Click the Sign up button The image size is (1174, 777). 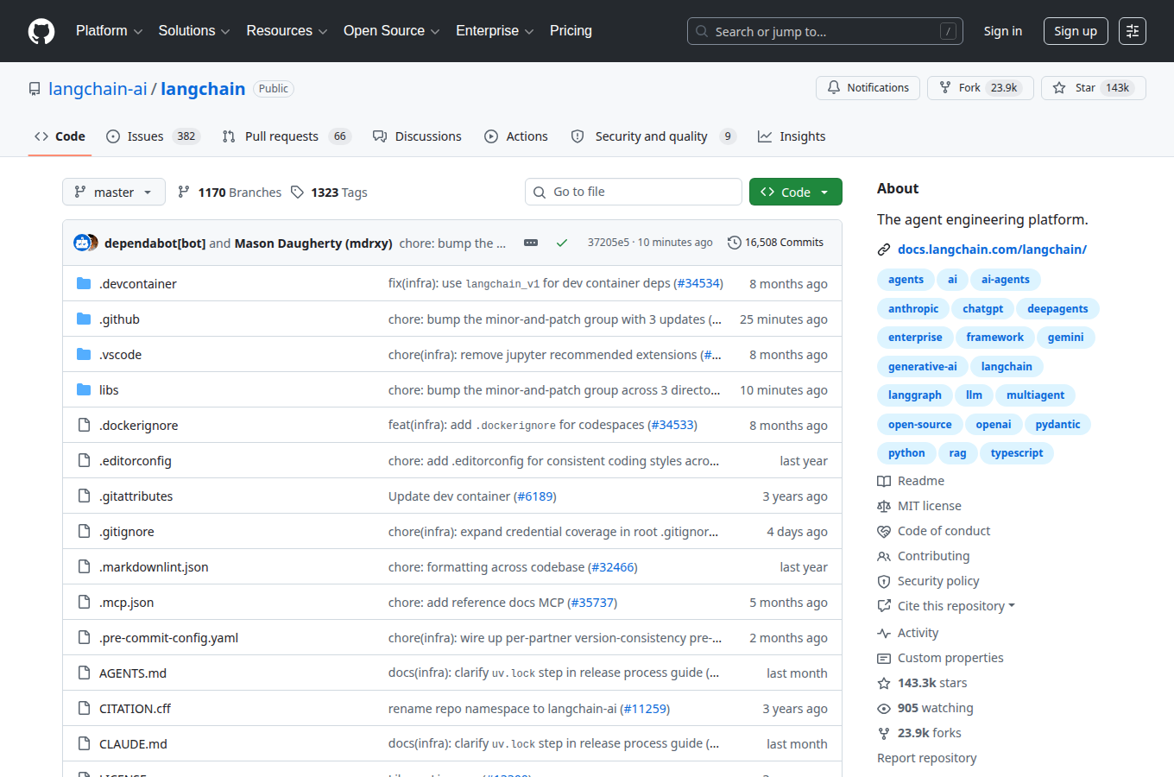point(1075,31)
